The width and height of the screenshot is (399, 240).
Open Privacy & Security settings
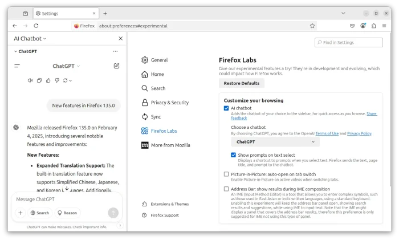tap(165, 103)
